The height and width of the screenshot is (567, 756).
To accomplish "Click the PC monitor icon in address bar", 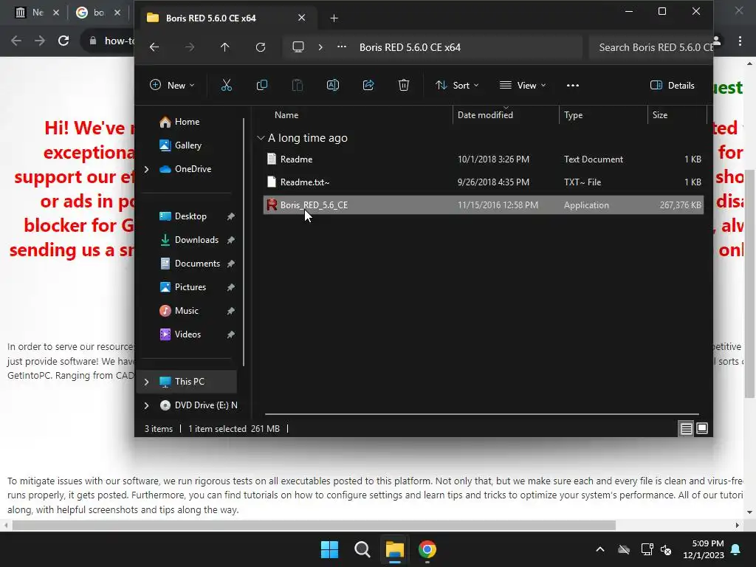I will [298, 47].
